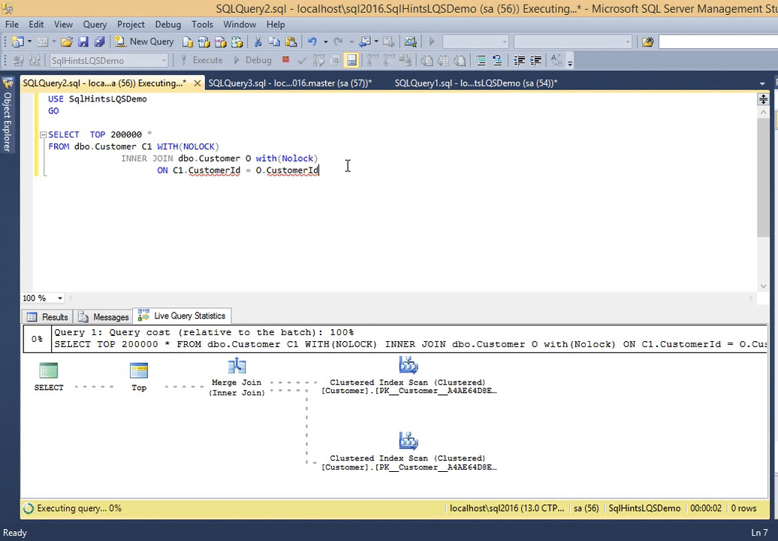
Task: Click the Results to Grid icon
Action: [x=443, y=61]
